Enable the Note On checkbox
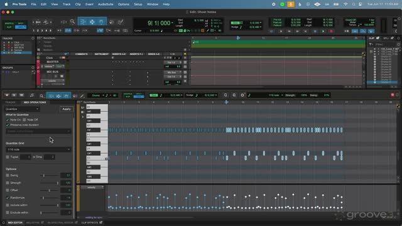402x226 pixels. [8, 120]
